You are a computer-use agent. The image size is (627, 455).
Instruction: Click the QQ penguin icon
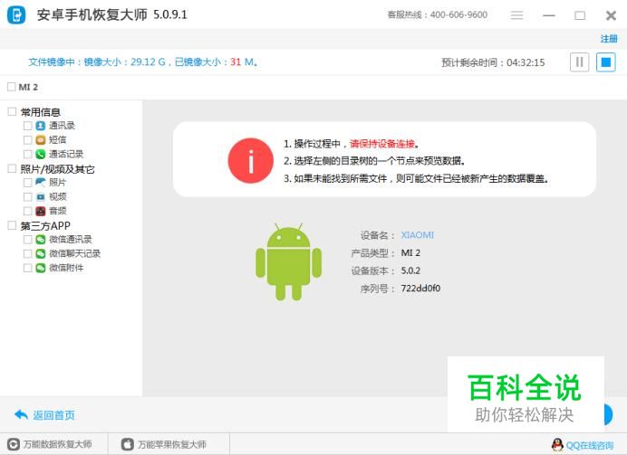(557, 445)
